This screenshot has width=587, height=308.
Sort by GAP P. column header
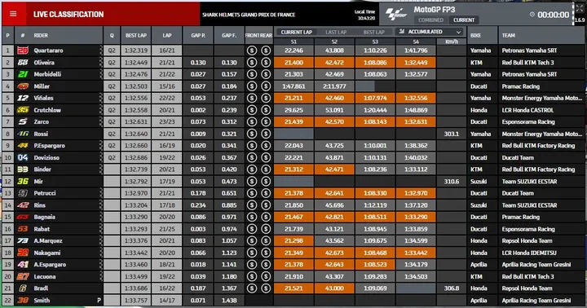[198, 36]
